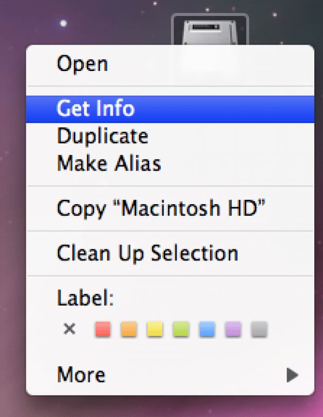
Task: Apply the gray label color
Action: click(x=258, y=329)
